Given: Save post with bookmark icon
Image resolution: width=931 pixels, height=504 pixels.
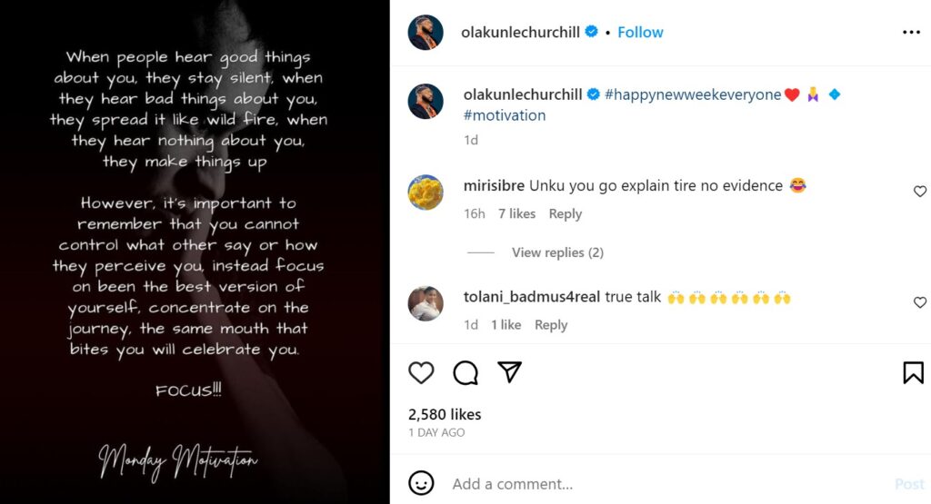Looking at the screenshot, I should point(913,372).
